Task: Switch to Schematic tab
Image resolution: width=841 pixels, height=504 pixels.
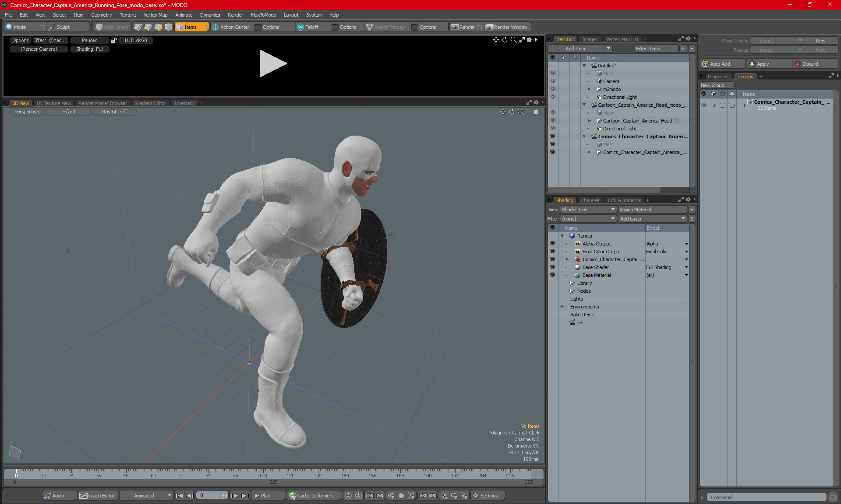Action: [x=184, y=103]
